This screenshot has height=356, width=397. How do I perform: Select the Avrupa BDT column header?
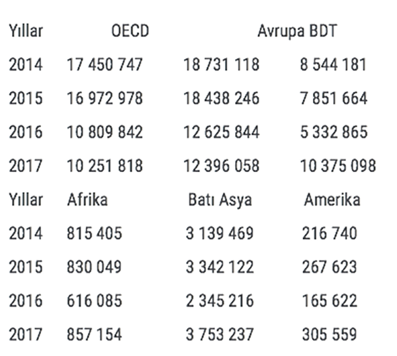297,31
